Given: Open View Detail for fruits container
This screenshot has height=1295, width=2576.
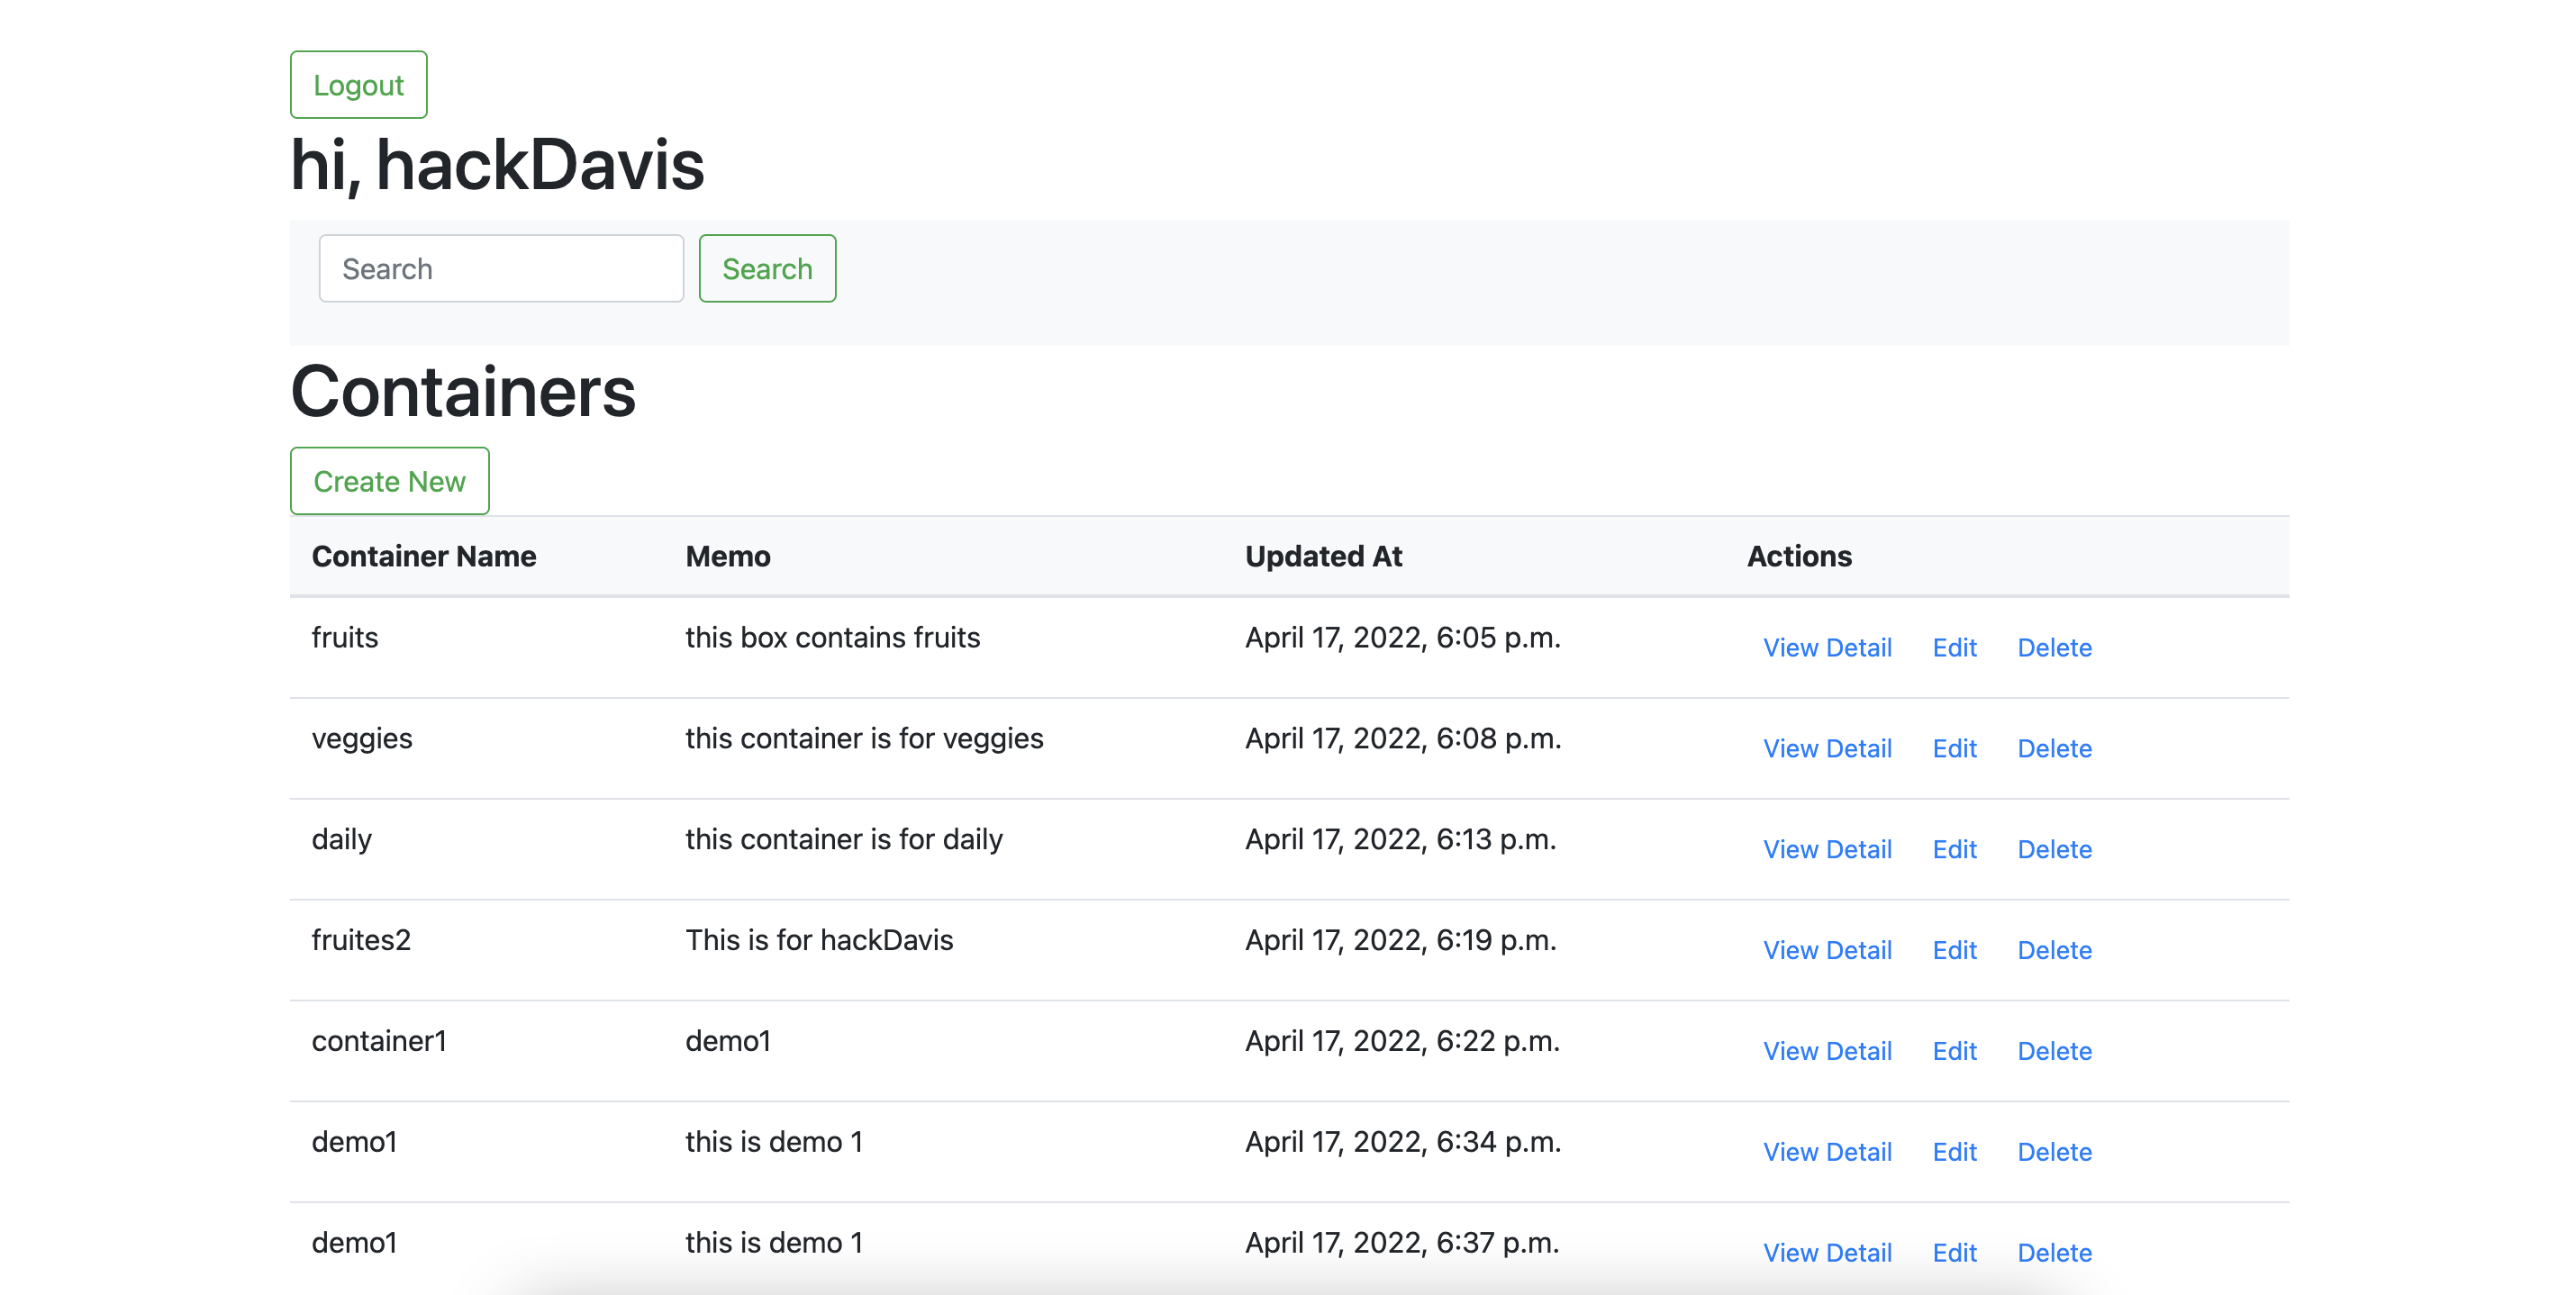Looking at the screenshot, I should [x=1826, y=647].
